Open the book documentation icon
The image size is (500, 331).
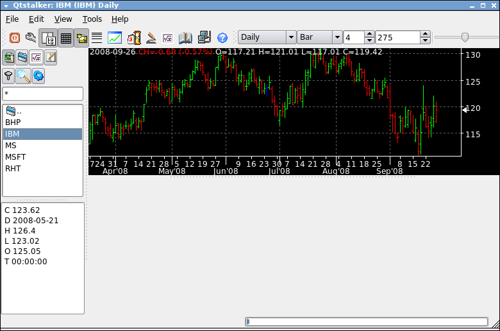coord(185,38)
